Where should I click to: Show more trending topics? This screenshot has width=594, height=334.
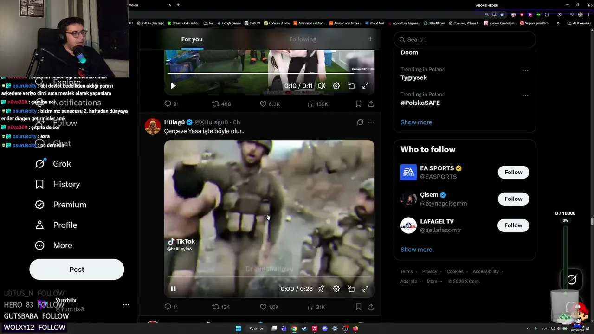[x=416, y=122]
